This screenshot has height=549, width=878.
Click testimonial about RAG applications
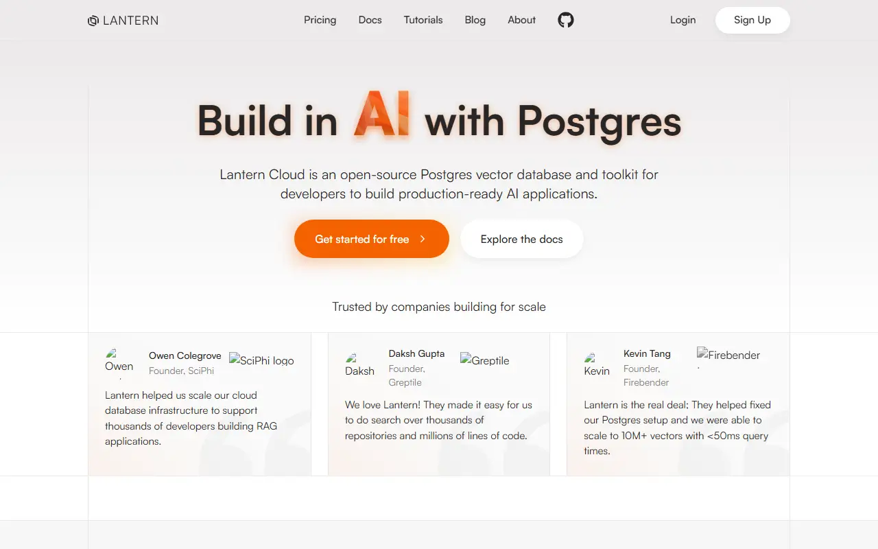point(191,418)
